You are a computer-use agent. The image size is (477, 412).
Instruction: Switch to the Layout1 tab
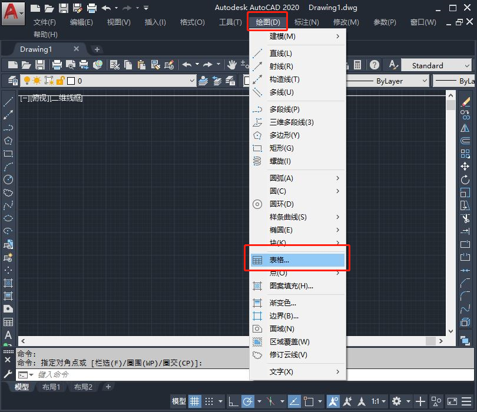[x=51, y=387]
